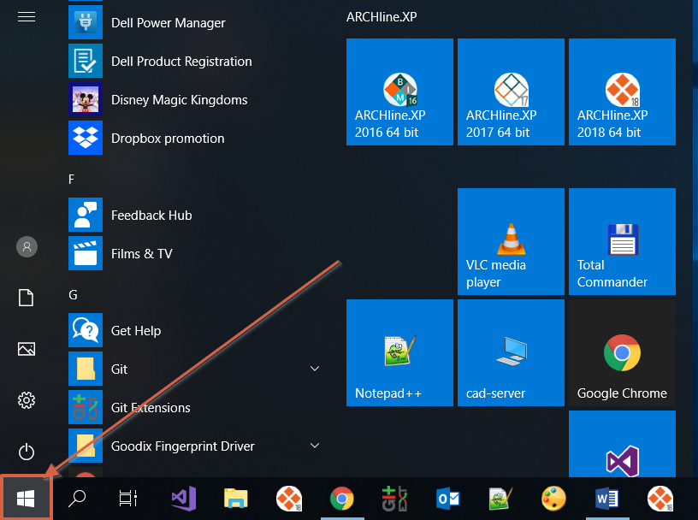Open the ARCHline.XP 2016 64 bit tile
The image size is (698, 520).
[399, 92]
